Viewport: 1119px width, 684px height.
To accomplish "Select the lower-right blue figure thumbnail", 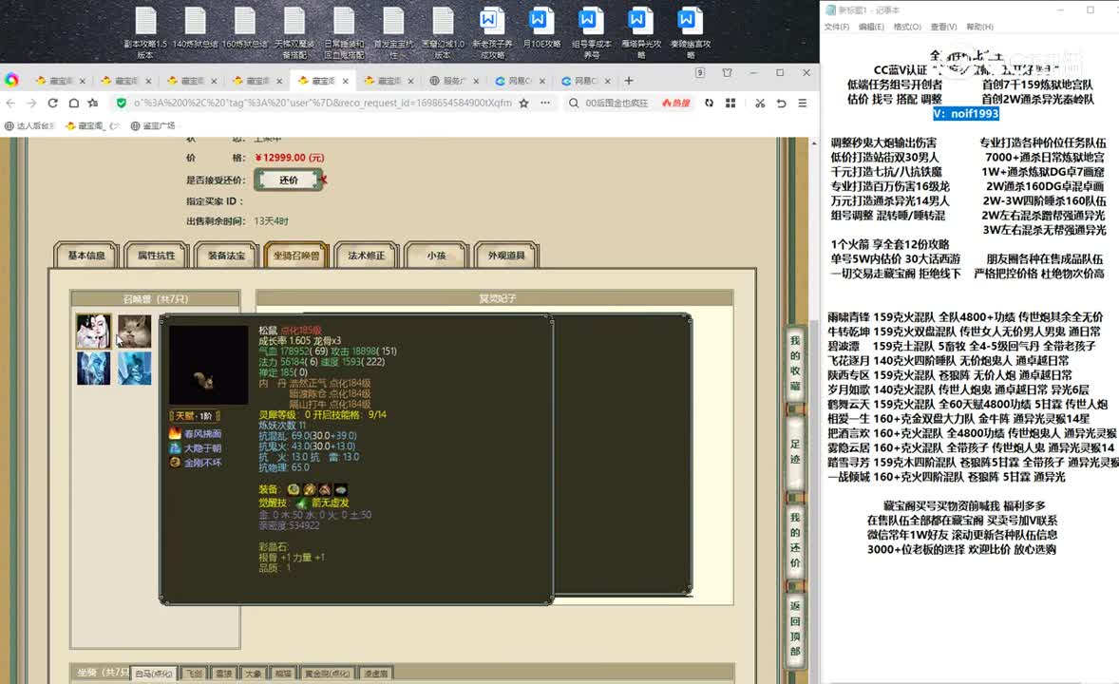I will (134, 369).
